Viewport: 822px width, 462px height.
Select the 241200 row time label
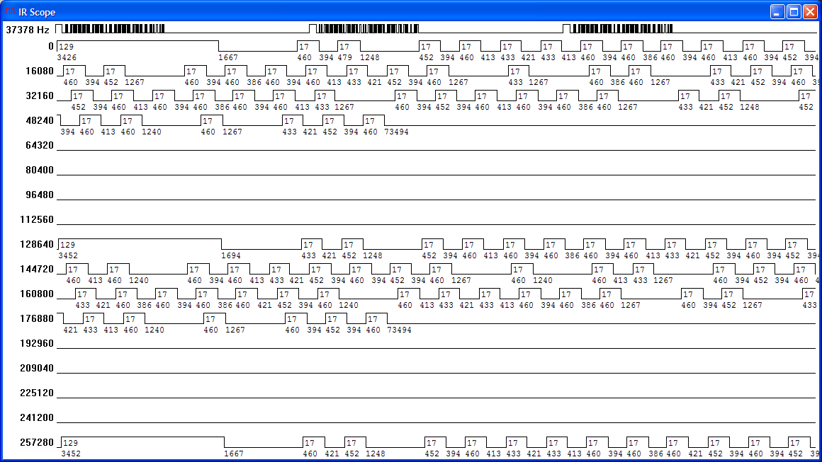coord(37,417)
